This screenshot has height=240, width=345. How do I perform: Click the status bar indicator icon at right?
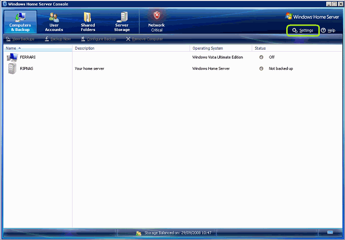330,232
